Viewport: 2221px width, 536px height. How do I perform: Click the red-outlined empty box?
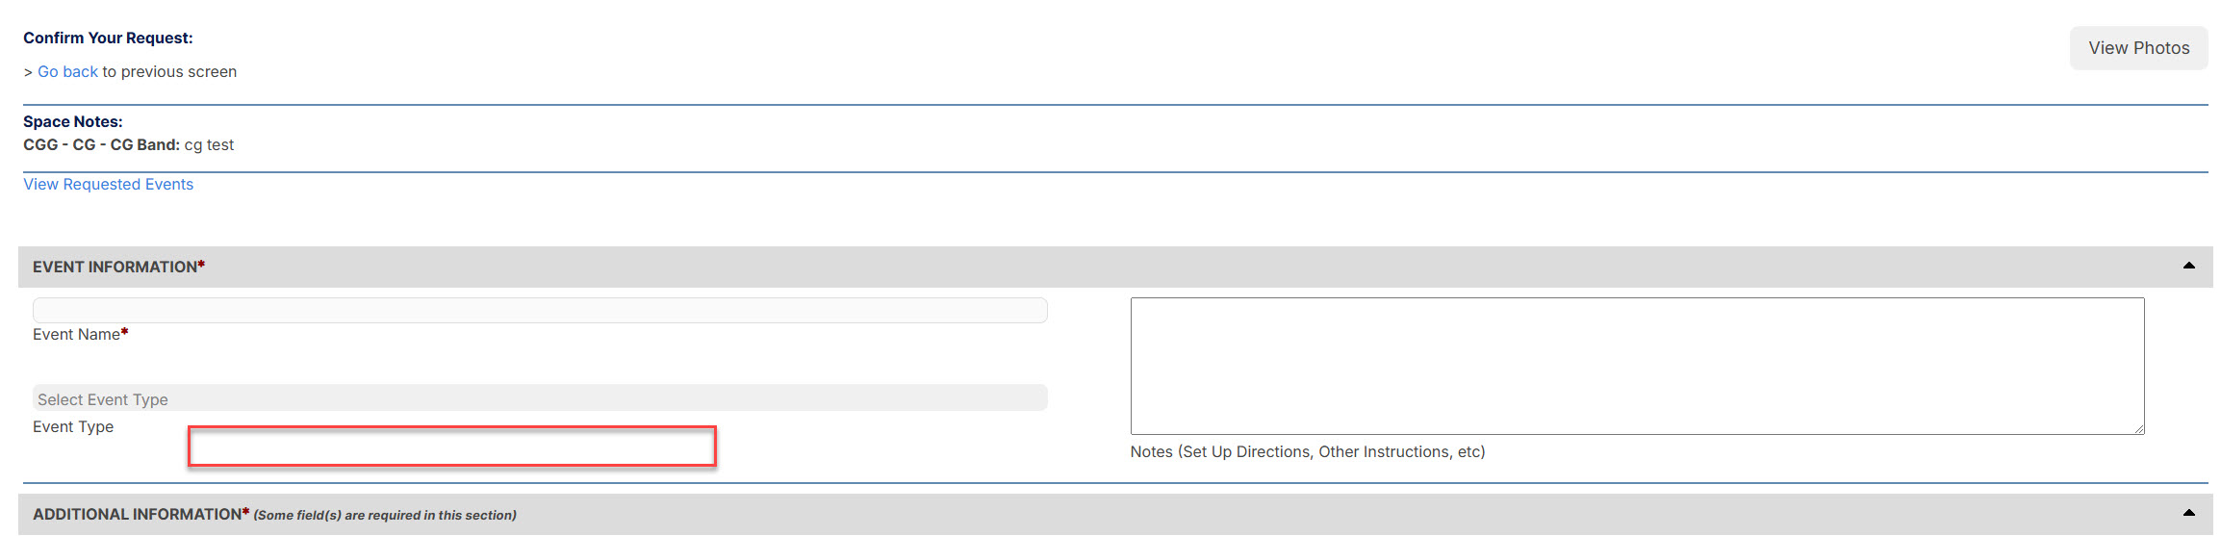[452, 447]
